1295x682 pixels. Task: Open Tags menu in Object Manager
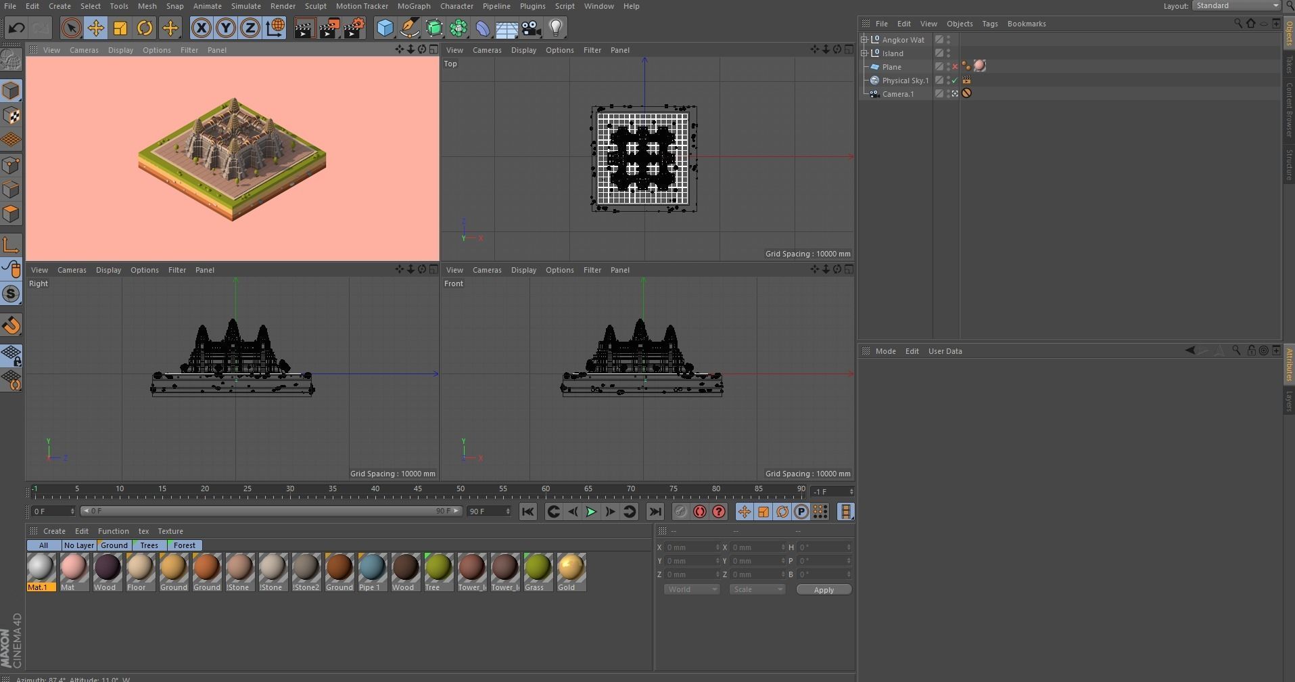coord(989,24)
